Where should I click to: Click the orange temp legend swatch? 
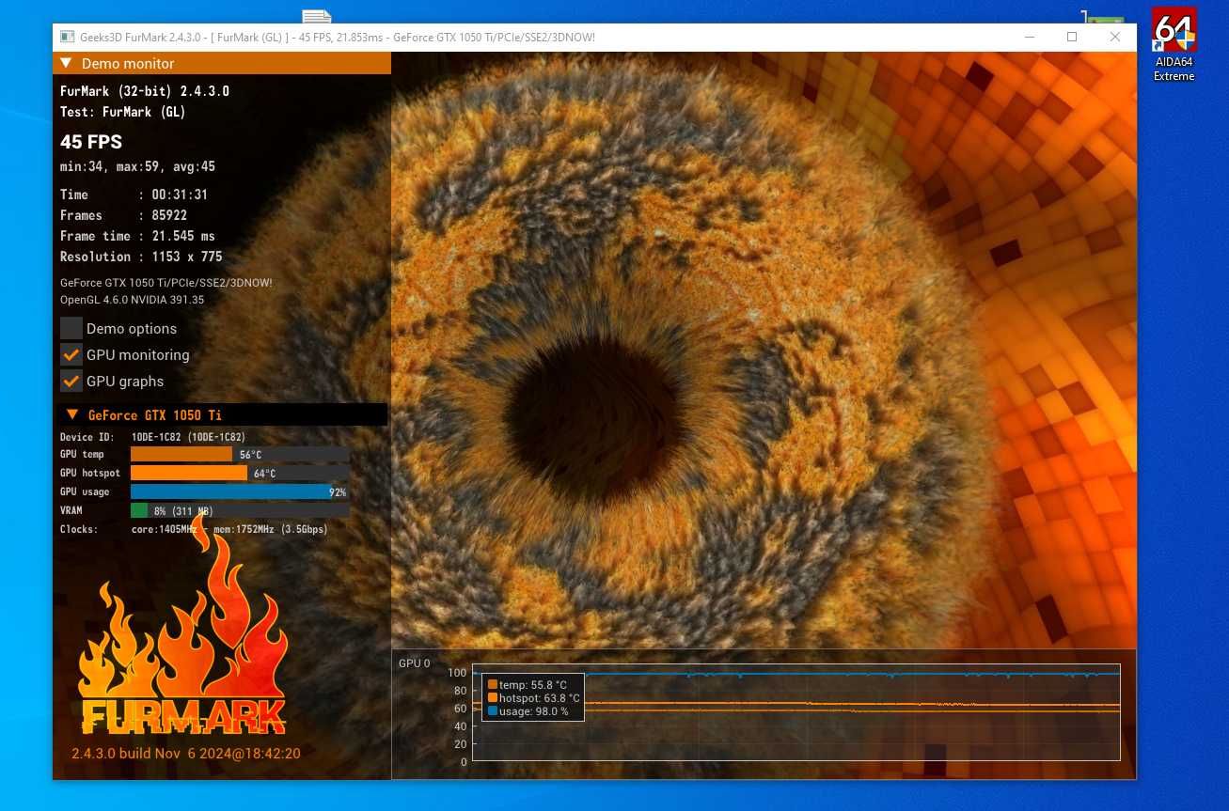click(493, 685)
